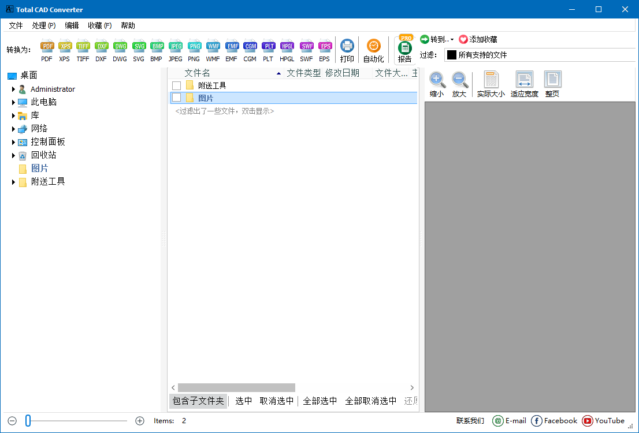Open the YouTube link
The height and width of the screenshot is (433, 639).
(x=603, y=421)
